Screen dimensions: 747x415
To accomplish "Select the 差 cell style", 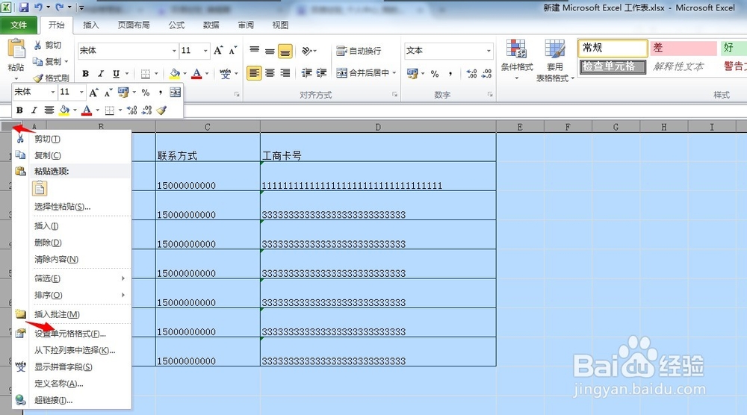I will (684, 48).
